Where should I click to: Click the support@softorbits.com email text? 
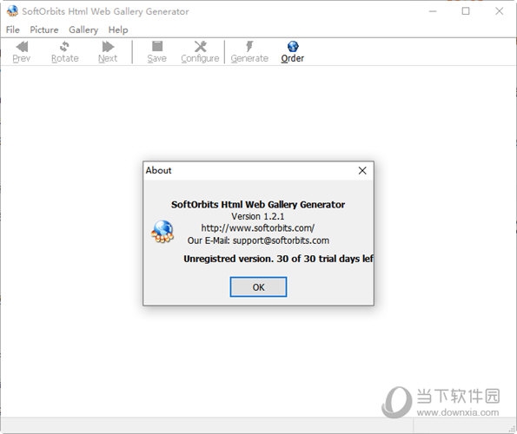[281, 240]
